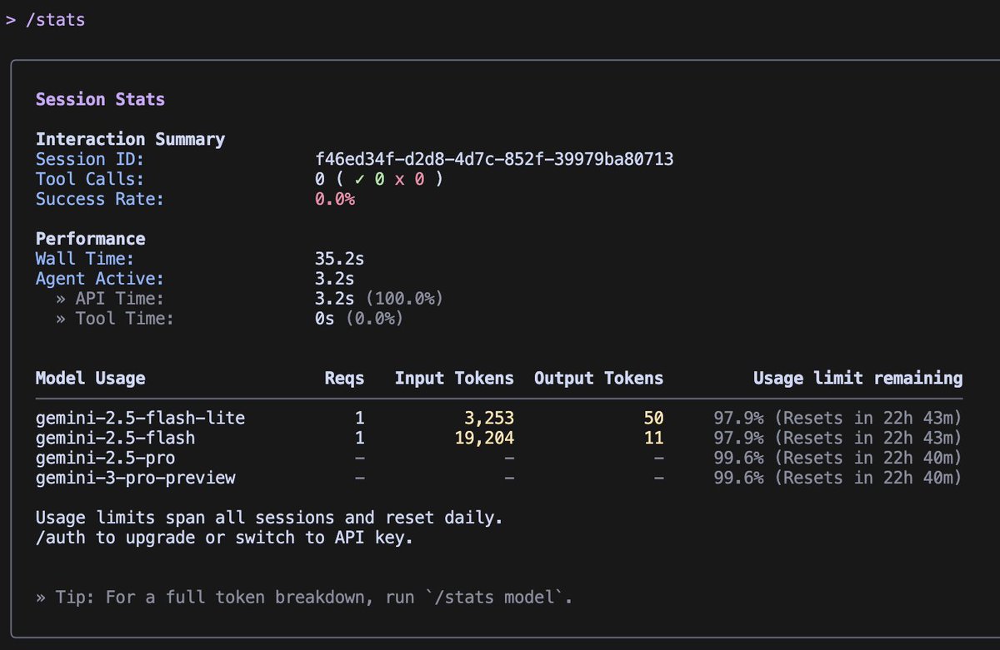Screen dimensions: 1000x650
Task: Click the usage limit for gemini-3-pro-preview
Action: 838,479
